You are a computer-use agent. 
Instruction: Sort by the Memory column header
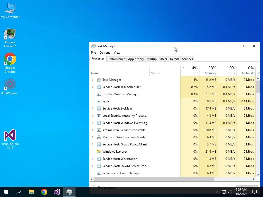[x=209, y=70]
